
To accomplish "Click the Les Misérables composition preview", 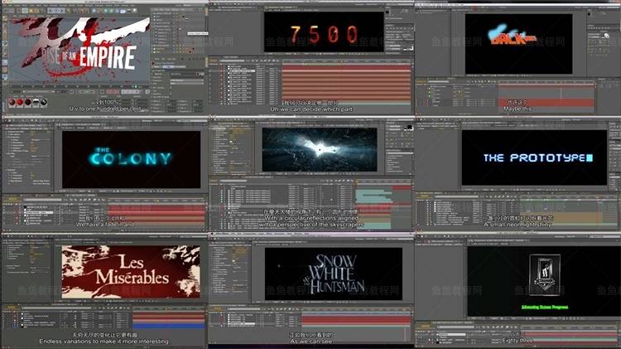I will click(131, 272).
